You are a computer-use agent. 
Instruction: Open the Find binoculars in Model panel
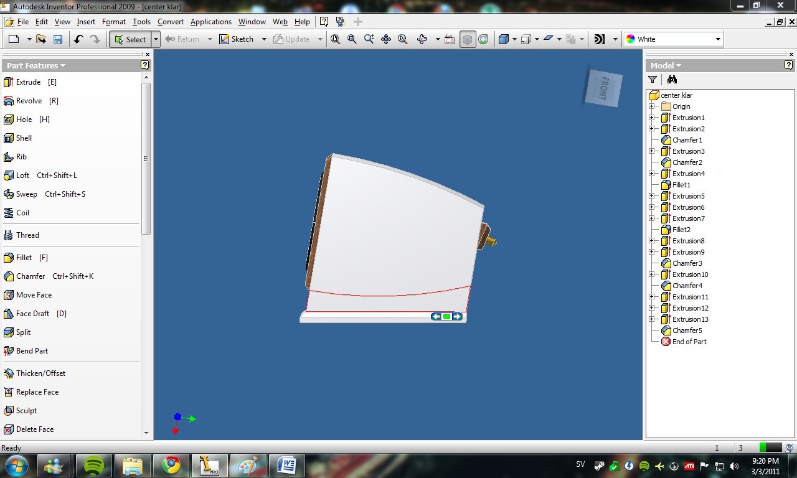[672, 80]
